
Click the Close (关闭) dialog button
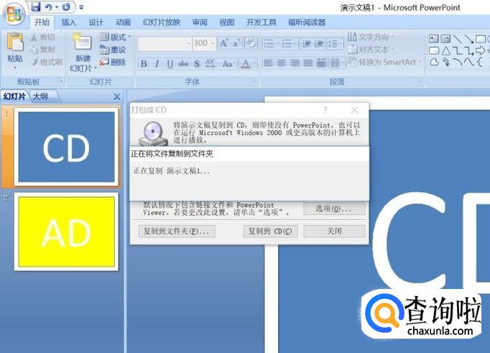334,231
